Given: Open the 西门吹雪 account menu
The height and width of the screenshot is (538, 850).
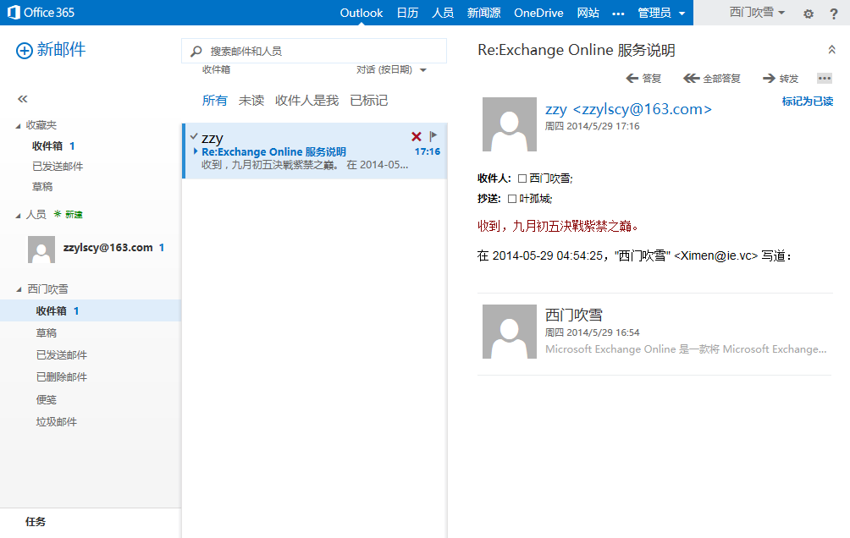Looking at the screenshot, I should pyautogui.click(x=757, y=13).
